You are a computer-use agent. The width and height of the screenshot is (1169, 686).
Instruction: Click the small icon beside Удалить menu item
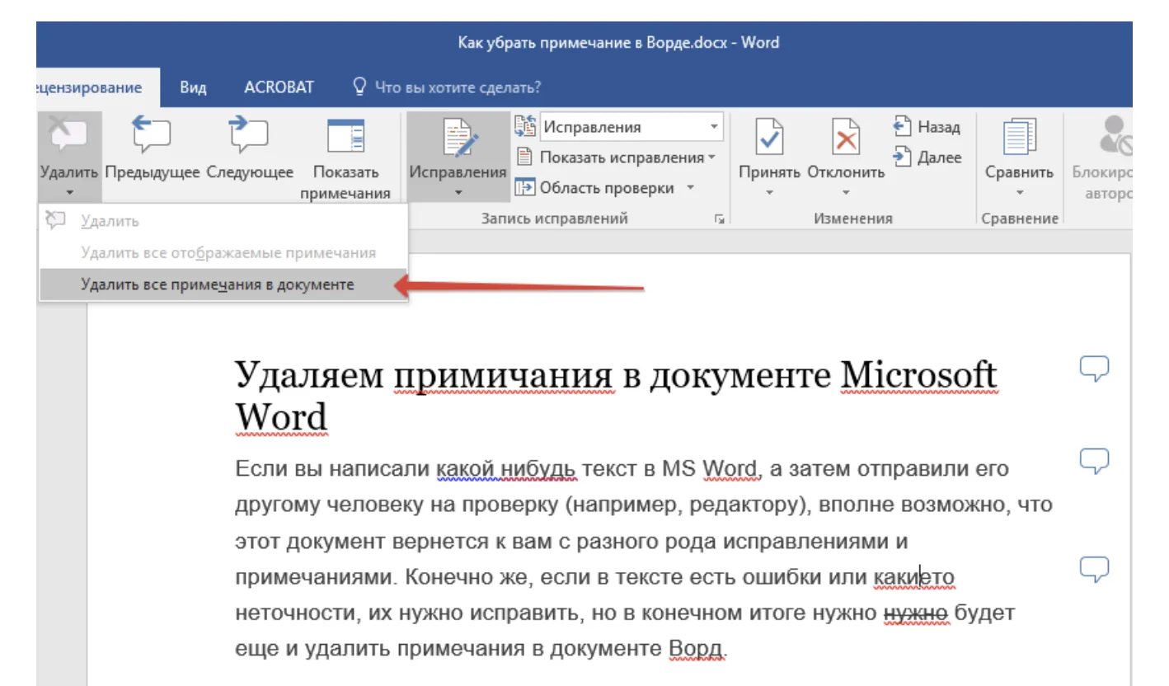point(55,220)
